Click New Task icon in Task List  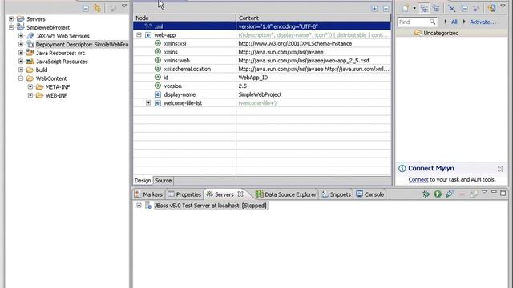point(406,9)
